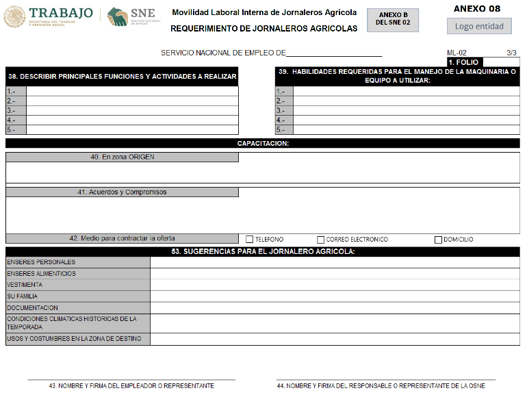Click the VESTIMENTA entry field
This screenshot has width=527, height=395.
(335, 285)
